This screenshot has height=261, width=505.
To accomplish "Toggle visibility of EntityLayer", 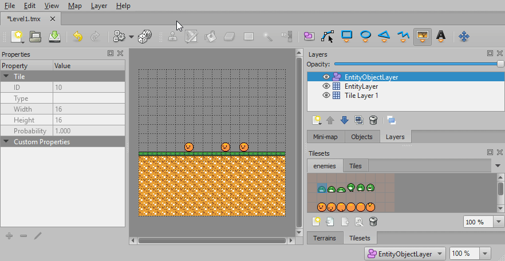I will [x=326, y=86].
